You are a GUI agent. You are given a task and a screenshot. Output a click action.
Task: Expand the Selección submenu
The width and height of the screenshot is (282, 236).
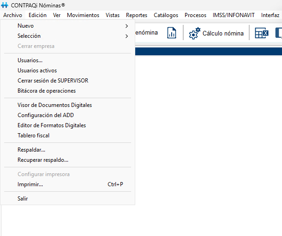[68, 36]
